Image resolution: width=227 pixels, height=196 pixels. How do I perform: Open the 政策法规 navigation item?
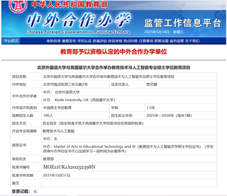[x=162, y=41]
